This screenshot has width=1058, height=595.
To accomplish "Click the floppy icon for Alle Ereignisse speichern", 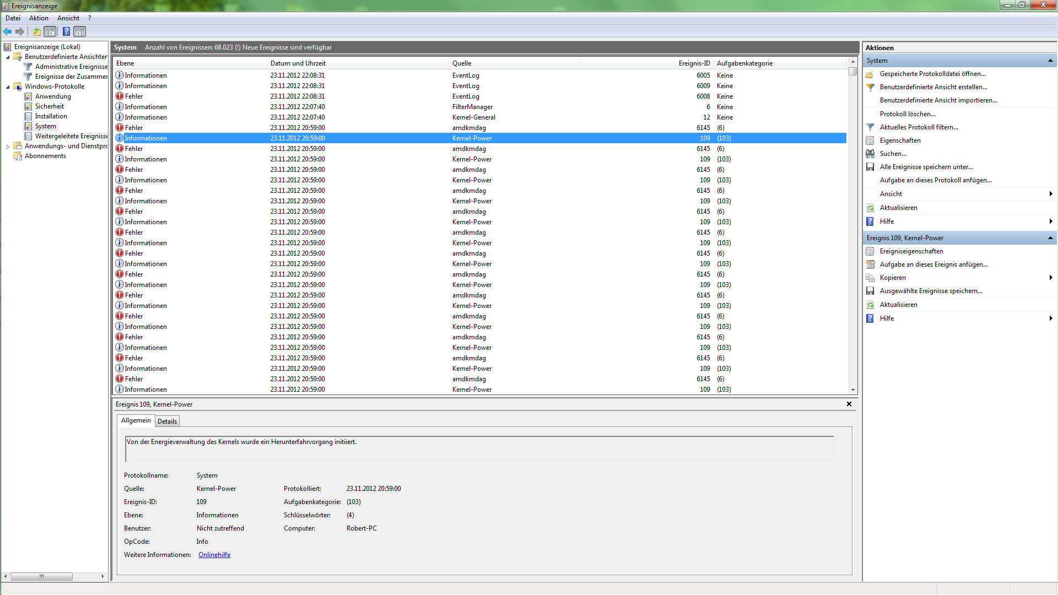I will coord(870,167).
